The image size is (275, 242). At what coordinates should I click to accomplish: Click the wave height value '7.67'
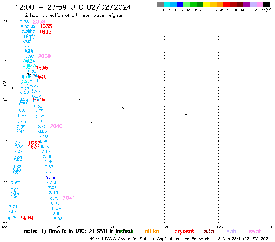tap(16, 183)
